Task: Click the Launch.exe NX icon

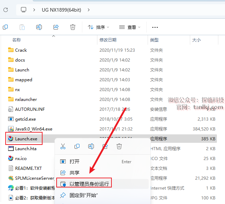Action: tap(11, 139)
